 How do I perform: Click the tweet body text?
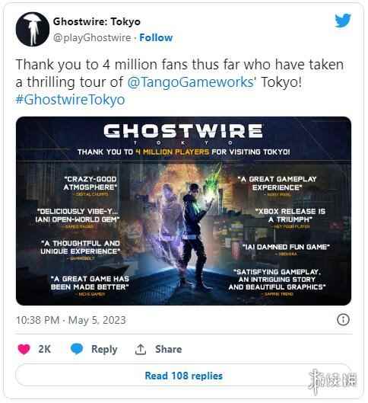click(x=179, y=82)
